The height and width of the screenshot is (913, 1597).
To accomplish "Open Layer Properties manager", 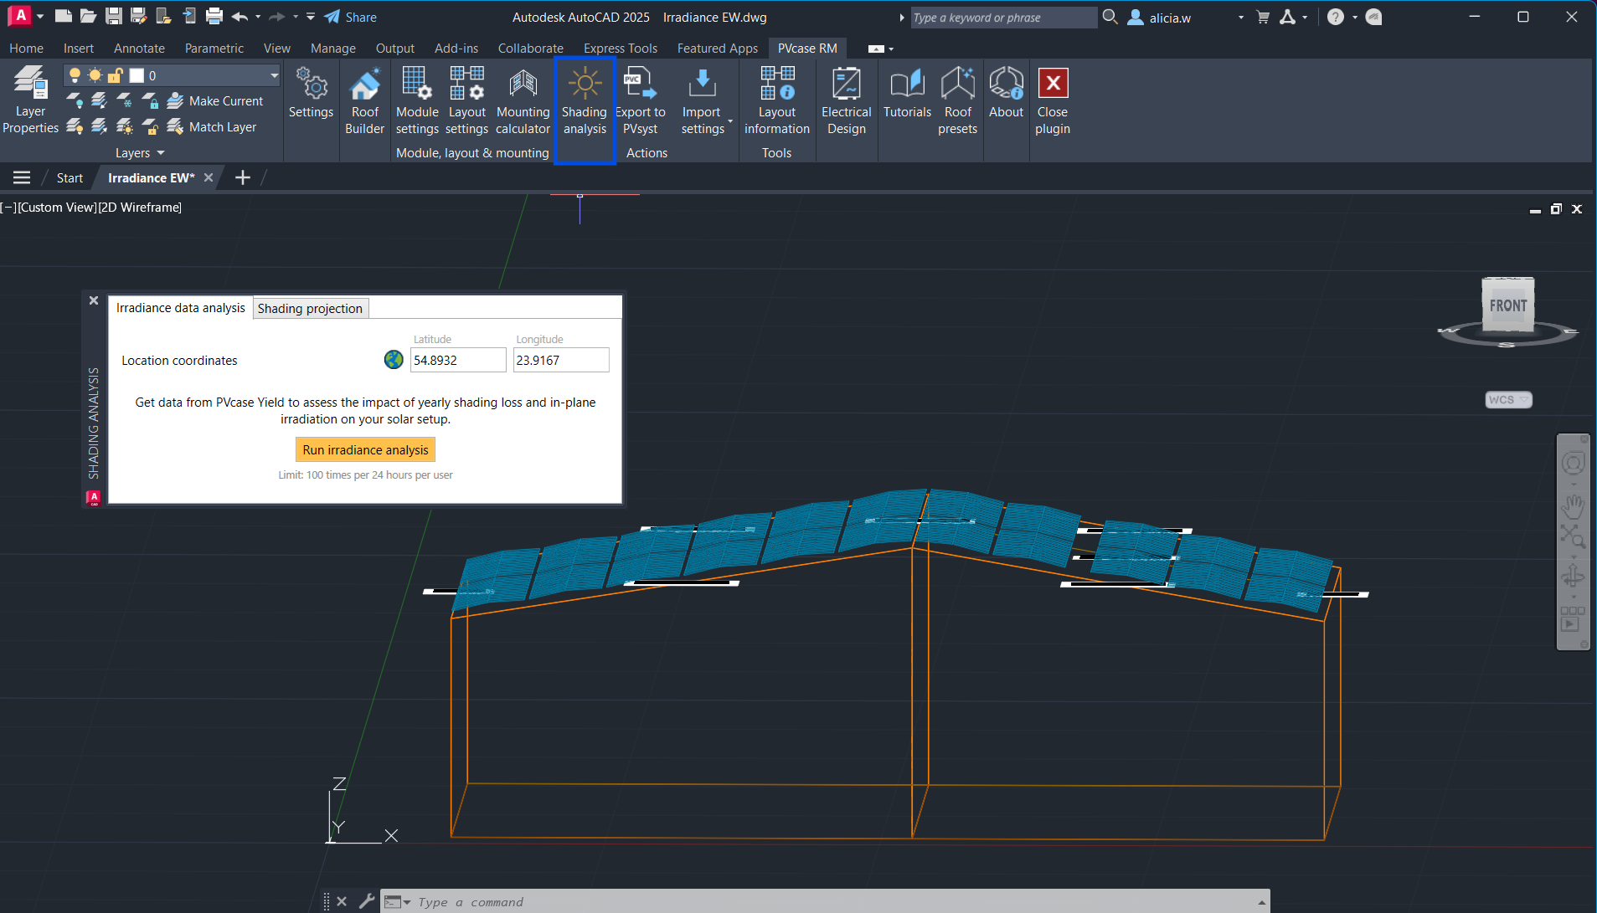I will coord(30,100).
